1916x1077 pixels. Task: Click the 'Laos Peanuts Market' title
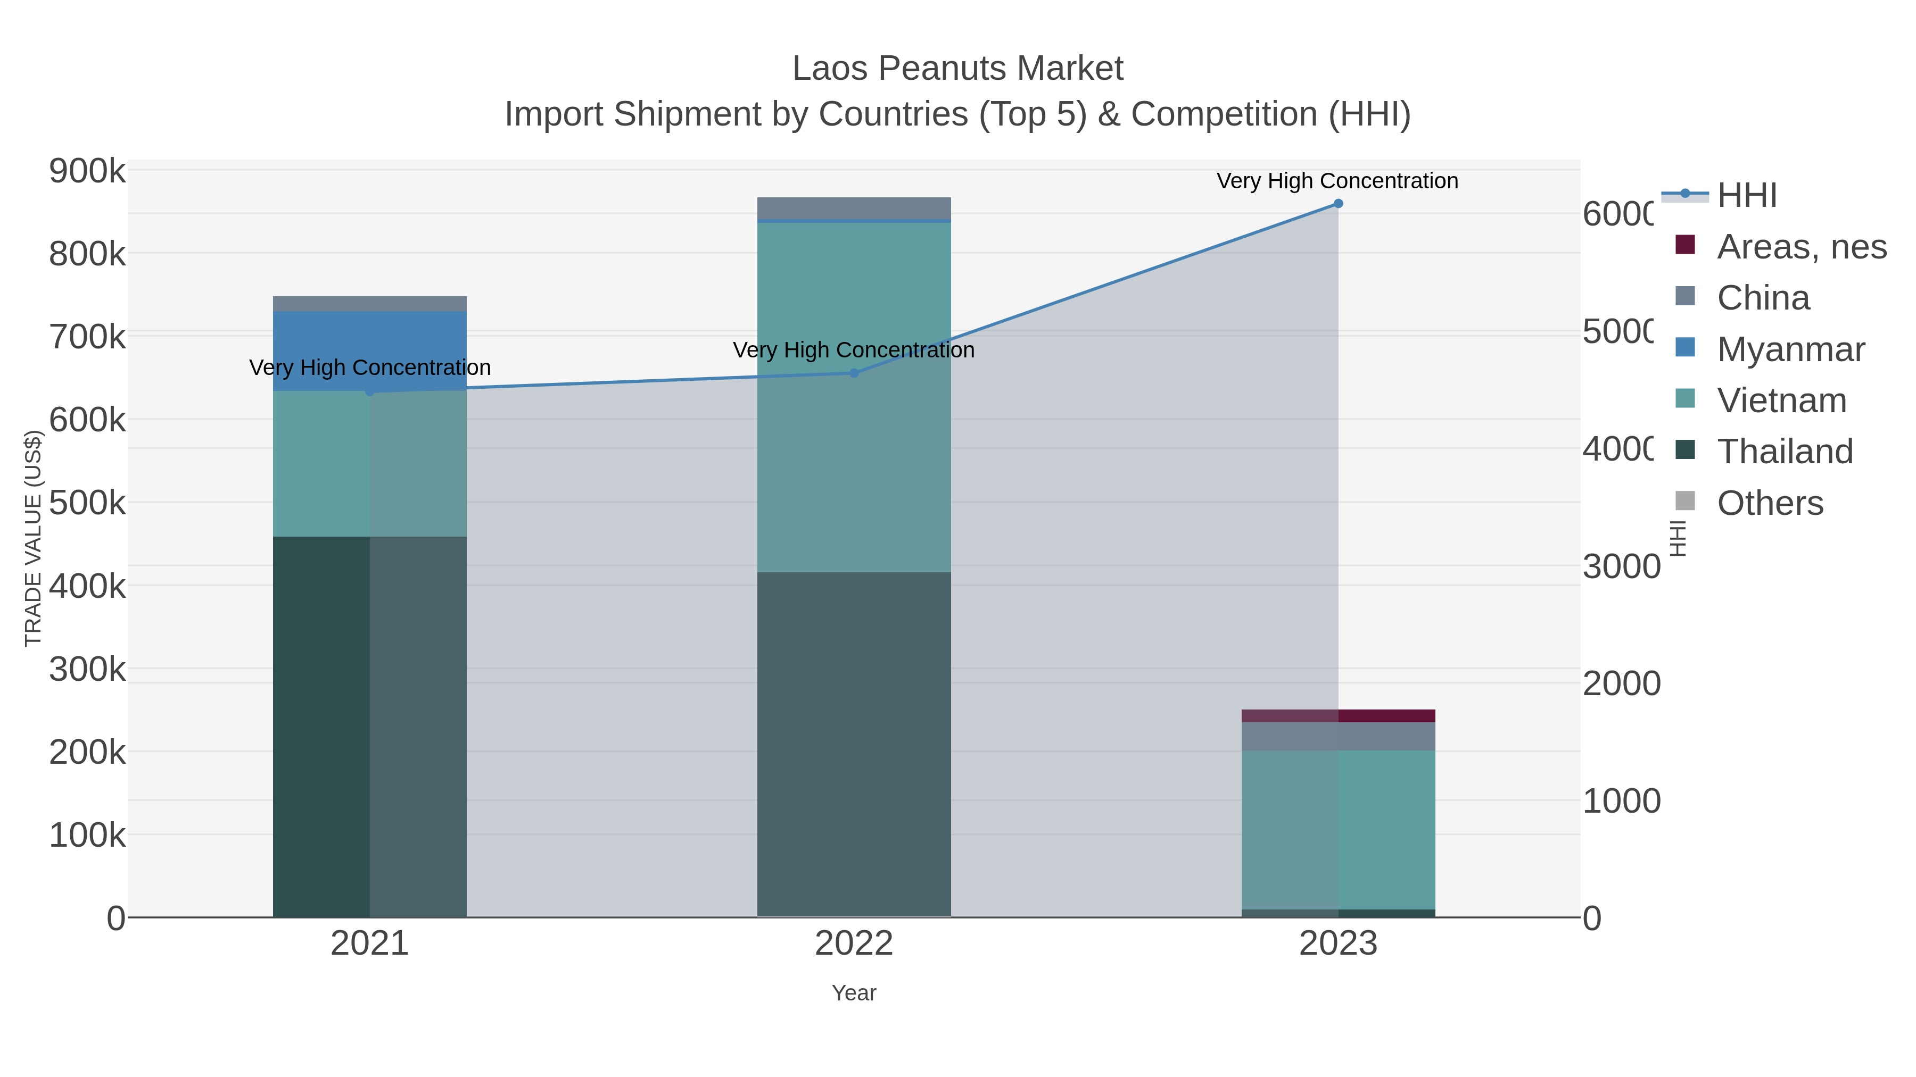click(x=958, y=69)
